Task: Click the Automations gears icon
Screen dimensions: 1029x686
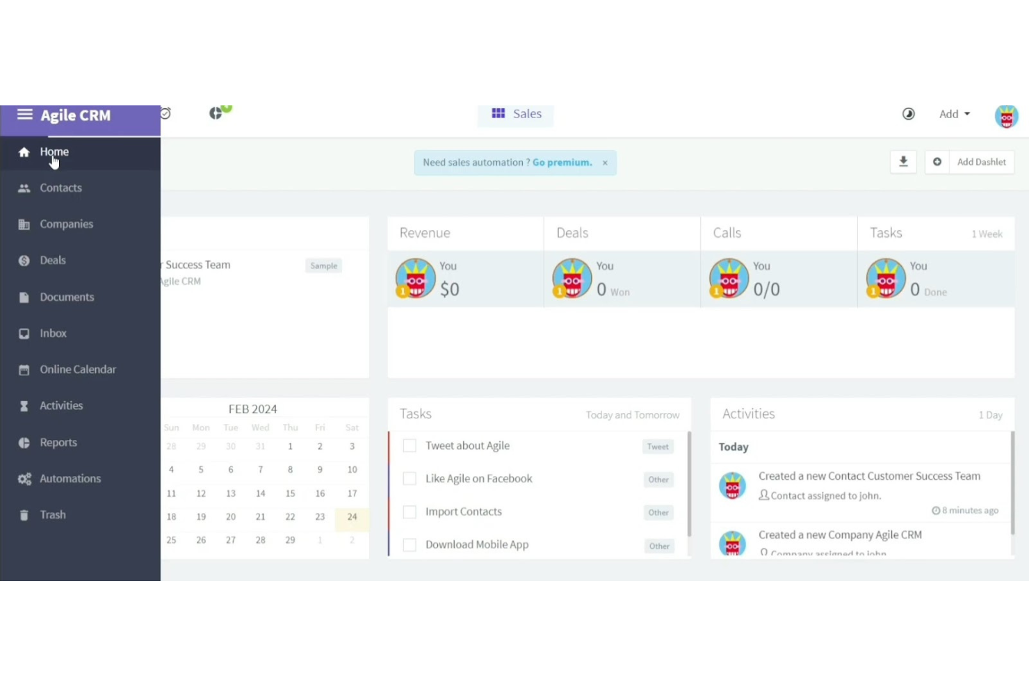Action: pos(24,479)
